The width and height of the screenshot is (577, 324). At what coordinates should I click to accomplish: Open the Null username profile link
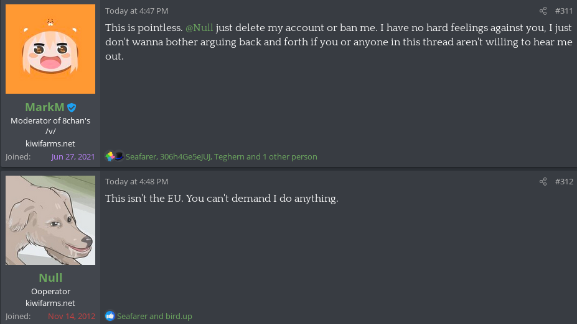click(x=50, y=277)
